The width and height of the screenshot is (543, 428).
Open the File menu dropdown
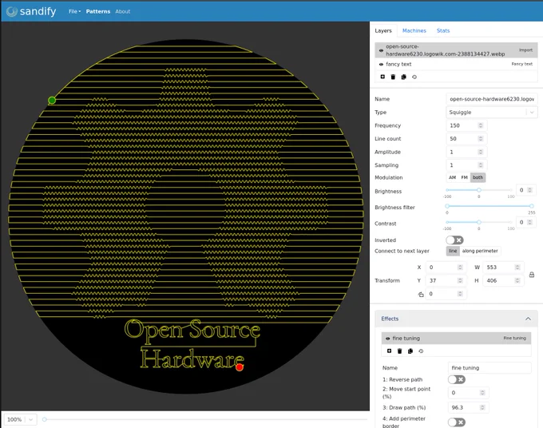74,11
